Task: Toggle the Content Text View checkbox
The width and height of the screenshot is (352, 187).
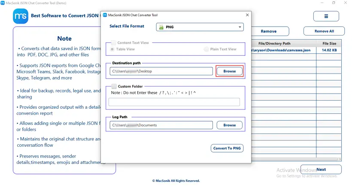Action: 114,43
